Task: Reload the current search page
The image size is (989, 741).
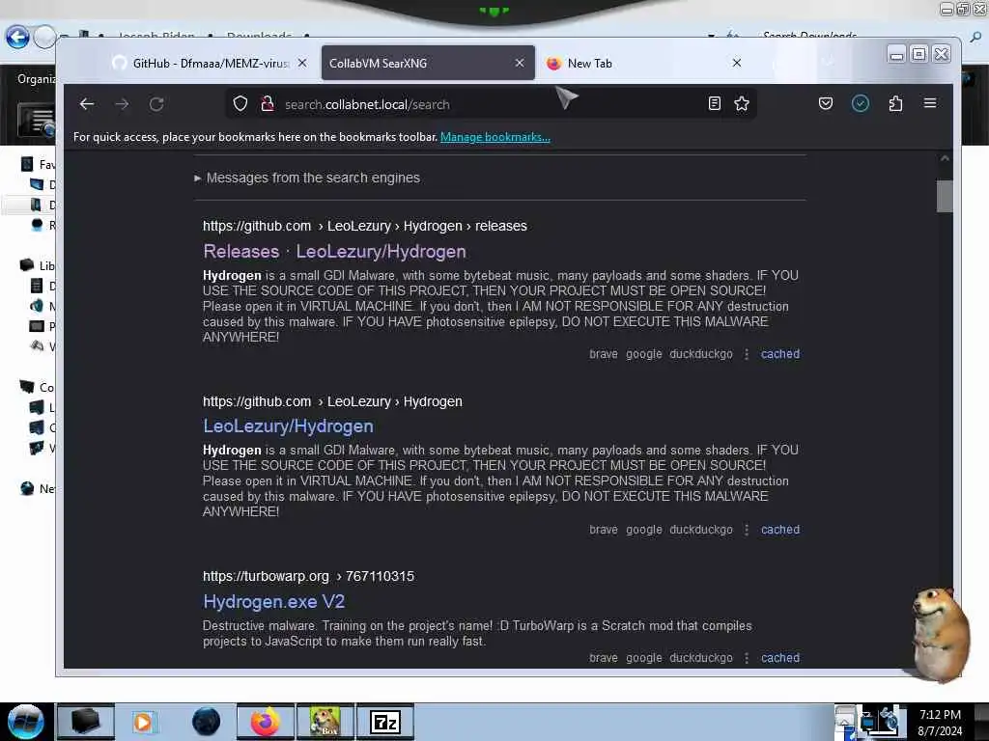Action: (156, 104)
